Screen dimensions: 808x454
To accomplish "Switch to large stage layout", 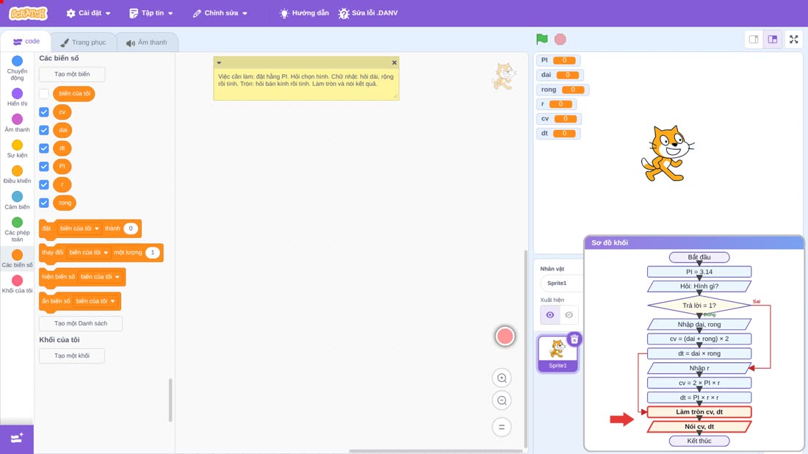I will [x=773, y=39].
